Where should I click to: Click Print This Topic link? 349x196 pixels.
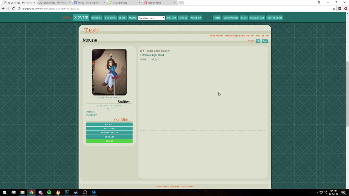point(263,36)
